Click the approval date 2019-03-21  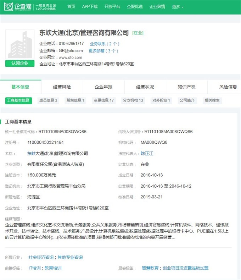click(x=152, y=197)
